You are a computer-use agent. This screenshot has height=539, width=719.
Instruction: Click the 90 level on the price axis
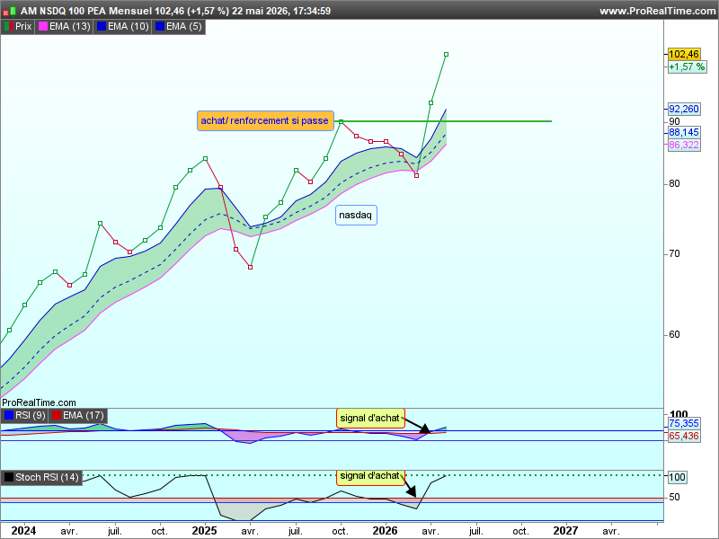click(x=675, y=121)
